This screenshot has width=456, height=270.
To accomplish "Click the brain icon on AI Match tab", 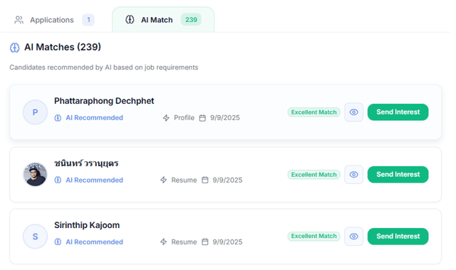I will coord(130,19).
